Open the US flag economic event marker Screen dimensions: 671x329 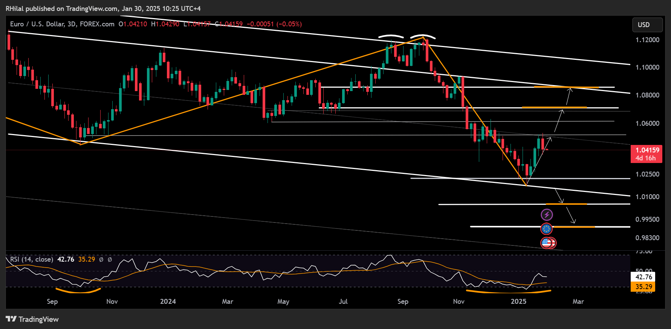547,243
